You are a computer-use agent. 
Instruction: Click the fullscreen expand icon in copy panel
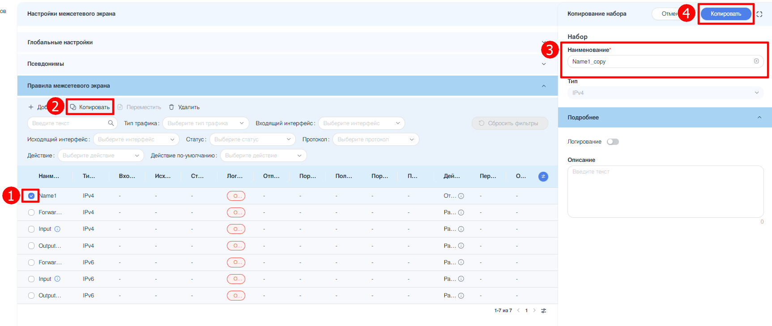pos(759,14)
